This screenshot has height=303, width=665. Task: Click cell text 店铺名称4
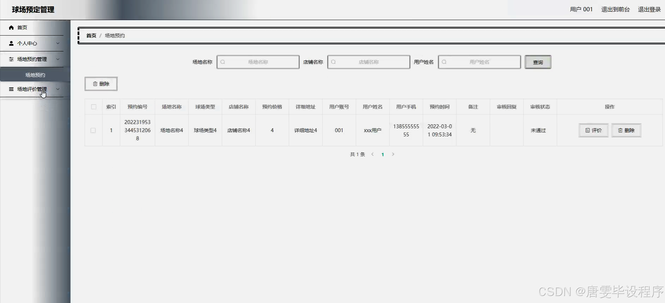[x=238, y=130]
